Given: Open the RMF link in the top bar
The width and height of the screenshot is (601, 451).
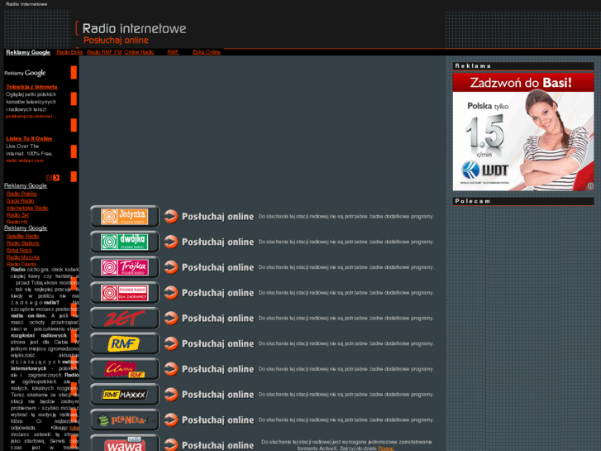Looking at the screenshot, I should (173, 52).
